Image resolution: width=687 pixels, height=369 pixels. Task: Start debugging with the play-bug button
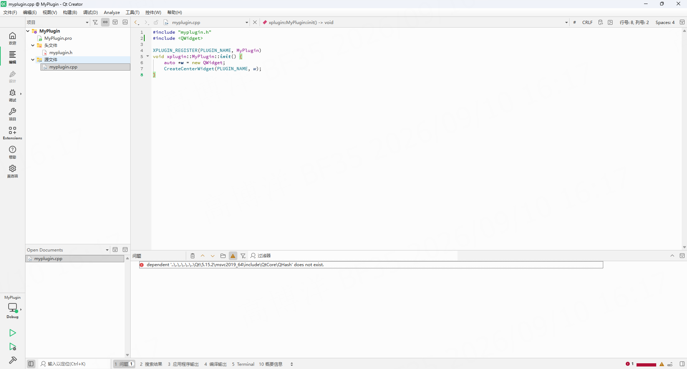pyautogui.click(x=13, y=346)
